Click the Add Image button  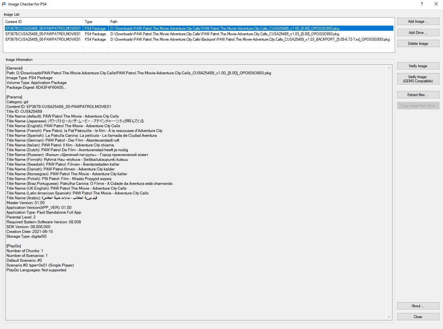[418, 21]
